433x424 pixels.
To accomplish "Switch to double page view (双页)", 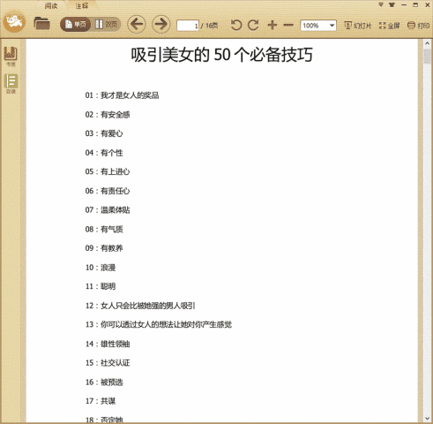I will point(106,24).
